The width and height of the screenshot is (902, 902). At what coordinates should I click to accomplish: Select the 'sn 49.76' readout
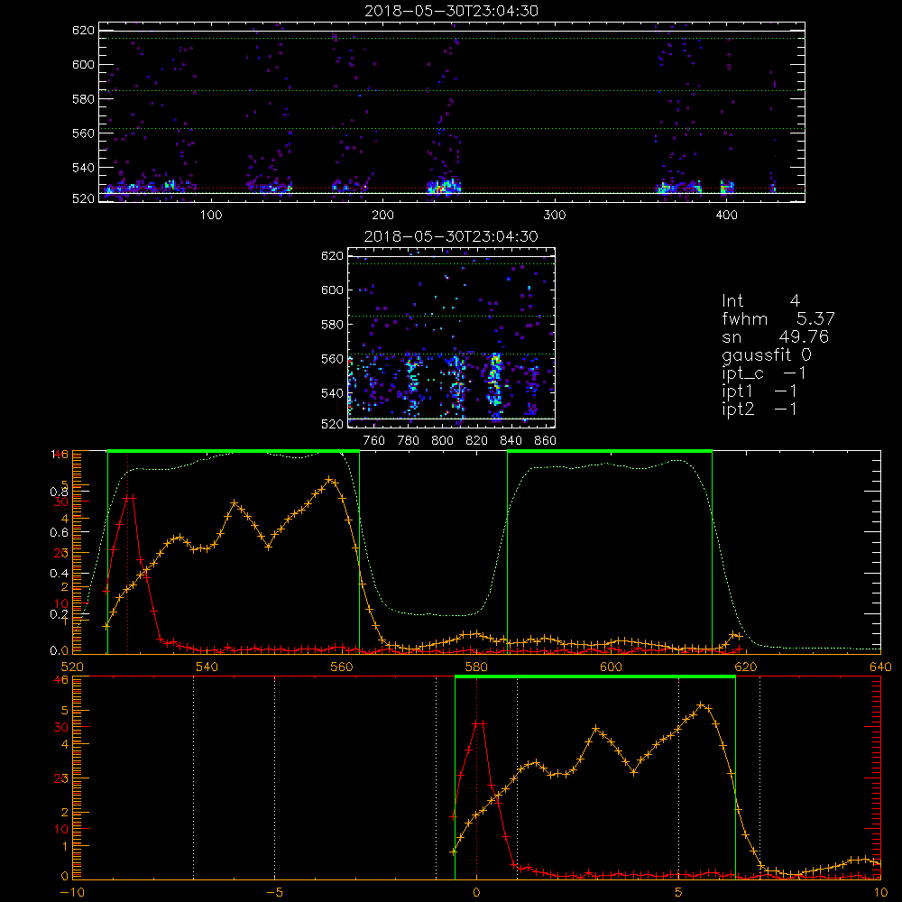pos(775,336)
